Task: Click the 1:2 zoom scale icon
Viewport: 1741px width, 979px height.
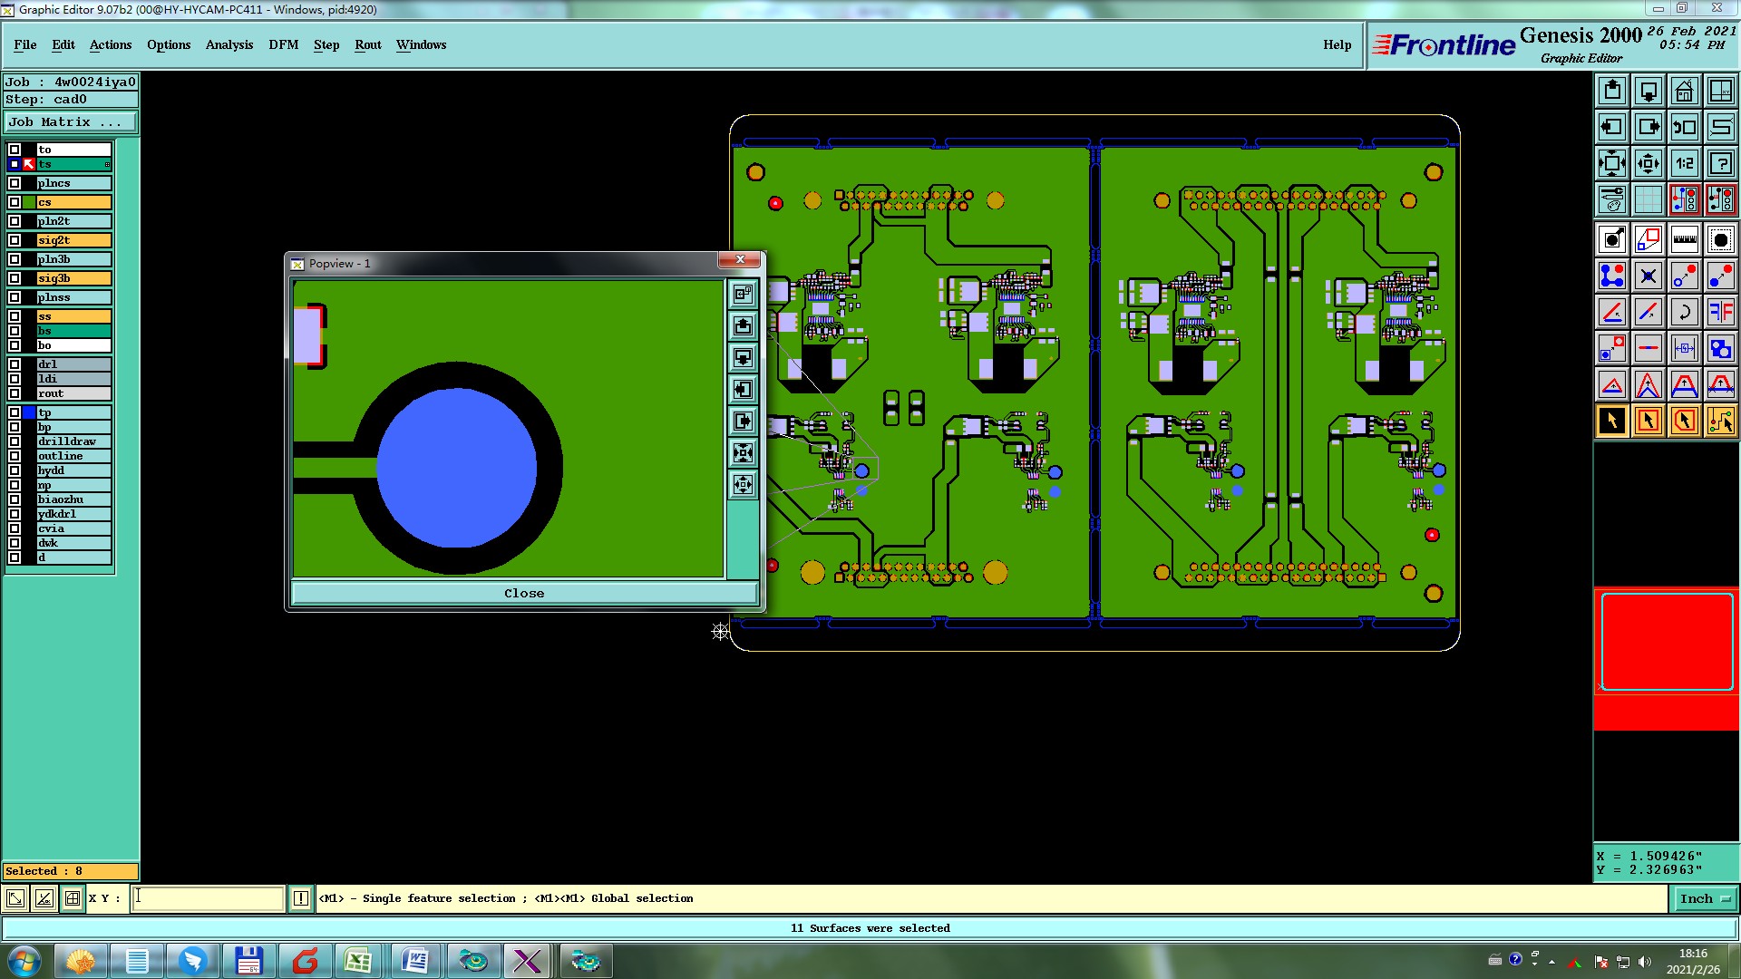Action: click(1684, 163)
